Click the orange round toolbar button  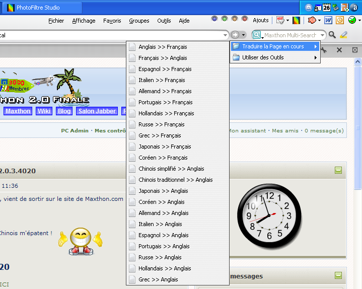(235, 19)
